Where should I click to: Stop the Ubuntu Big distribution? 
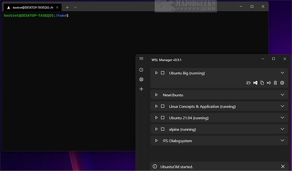click(163, 73)
